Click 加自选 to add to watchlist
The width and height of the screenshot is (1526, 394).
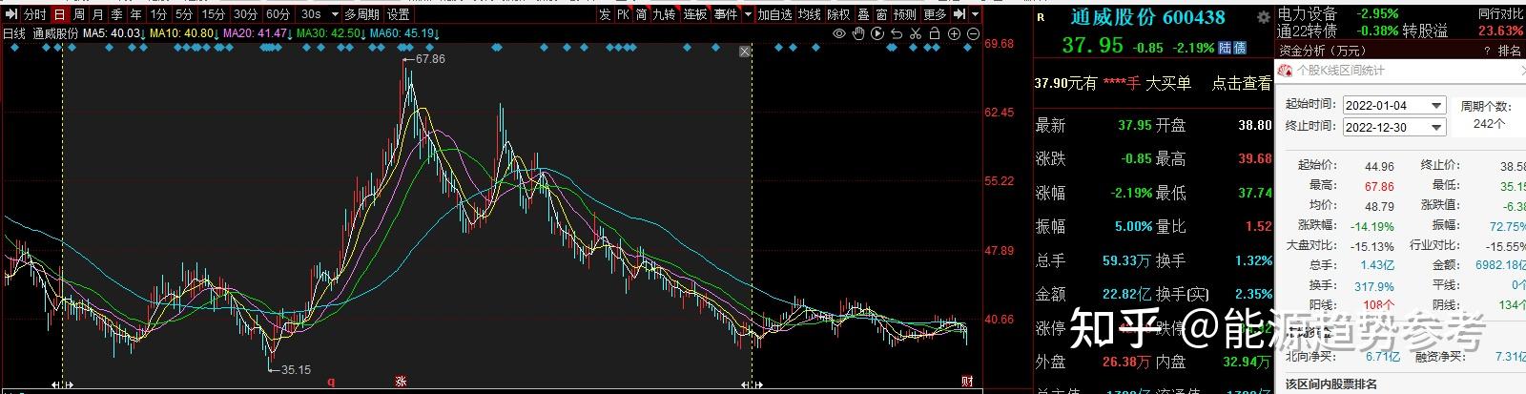click(x=774, y=14)
